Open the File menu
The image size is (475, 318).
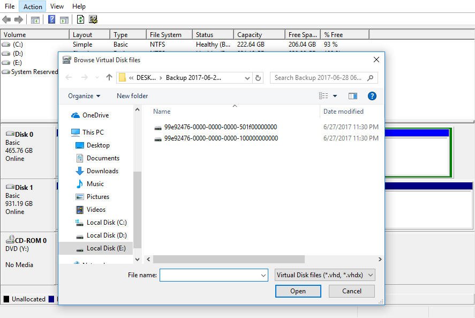(10, 6)
